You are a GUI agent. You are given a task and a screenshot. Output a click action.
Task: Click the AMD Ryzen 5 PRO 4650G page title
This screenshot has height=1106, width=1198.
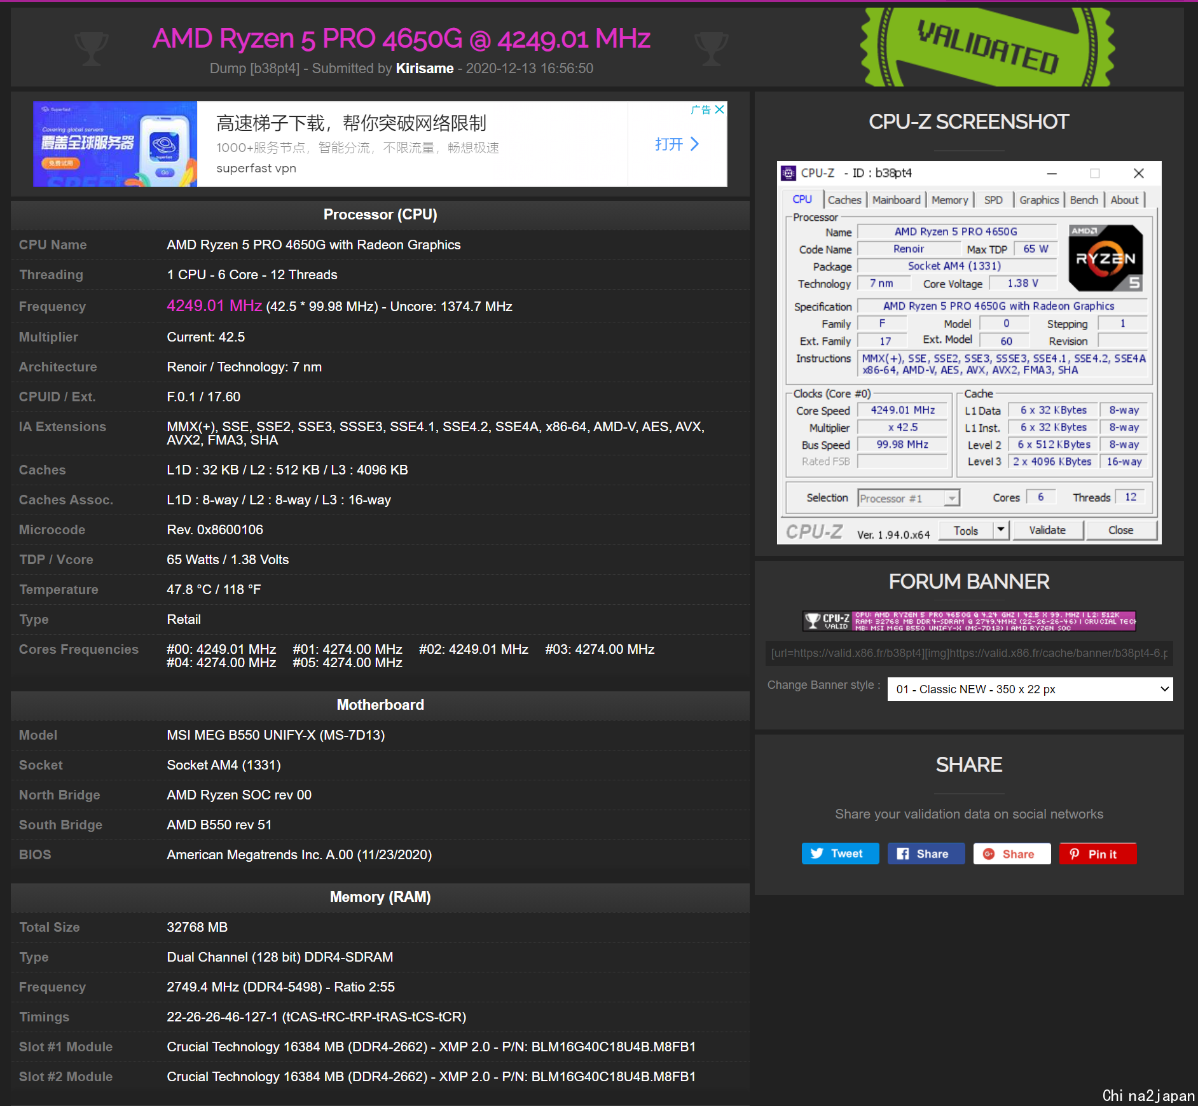[x=401, y=39]
